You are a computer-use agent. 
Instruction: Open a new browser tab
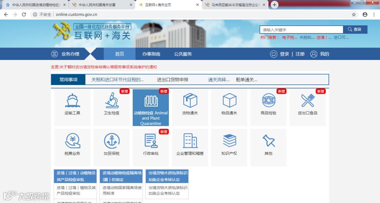274,5
